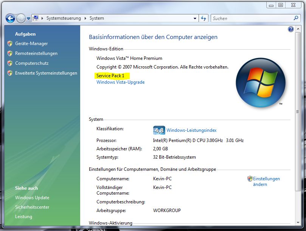Maximize the System window
Screen dimensions: 306x231
280,5
